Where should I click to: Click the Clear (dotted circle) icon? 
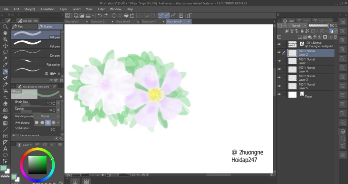tap(114, 16)
